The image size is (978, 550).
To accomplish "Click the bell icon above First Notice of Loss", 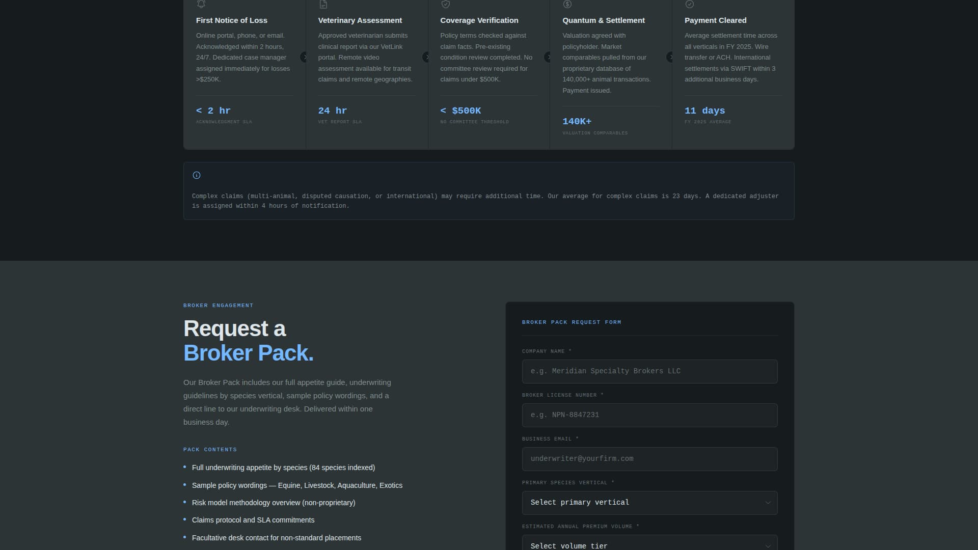I will coord(201,4).
